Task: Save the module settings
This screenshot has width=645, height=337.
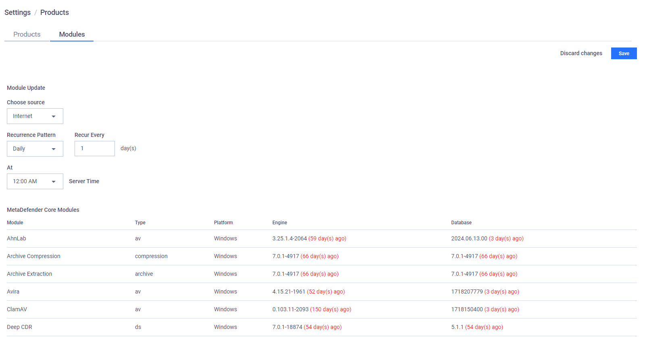Action: pyautogui.click(x=624, y=53)
